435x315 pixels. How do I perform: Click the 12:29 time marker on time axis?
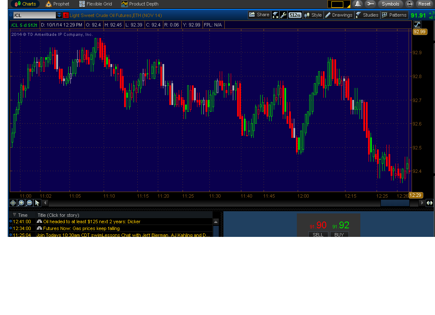pyautogui.click(x=415, y=195)
